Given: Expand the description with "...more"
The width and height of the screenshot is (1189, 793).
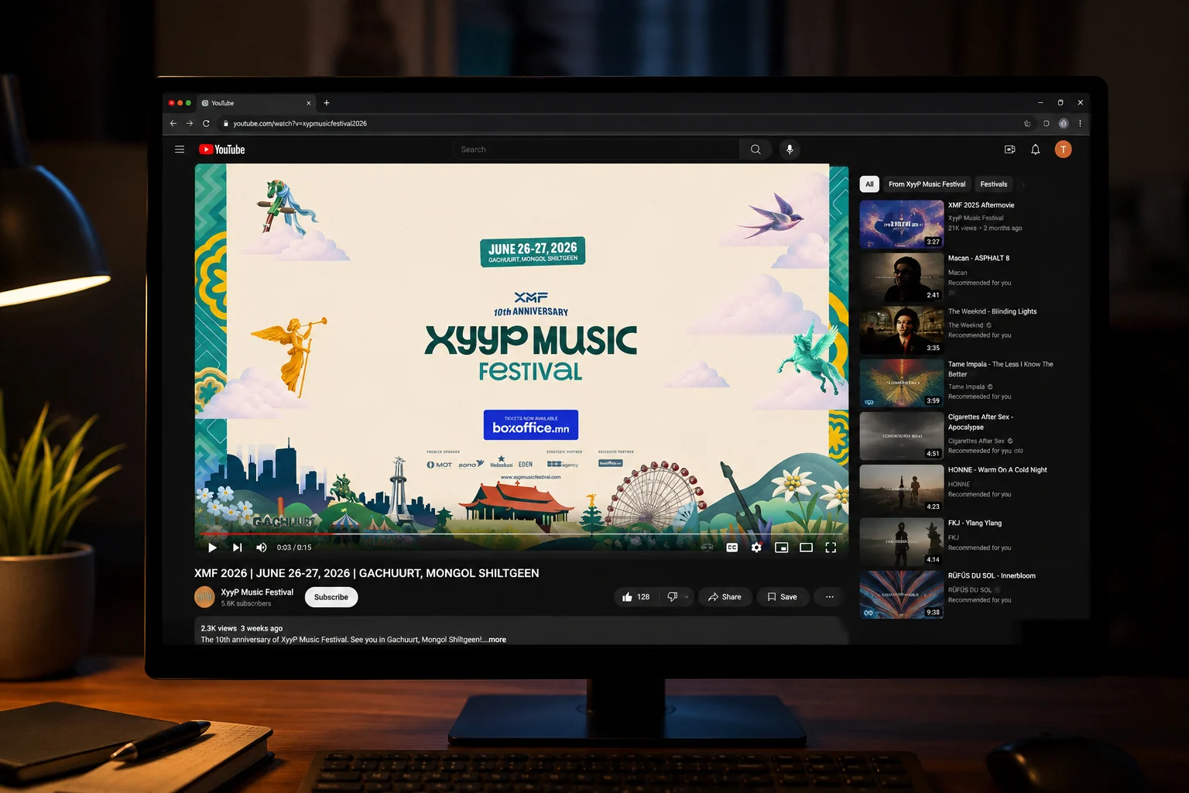Looking at the screenshot, I should [x=495, y=640].
